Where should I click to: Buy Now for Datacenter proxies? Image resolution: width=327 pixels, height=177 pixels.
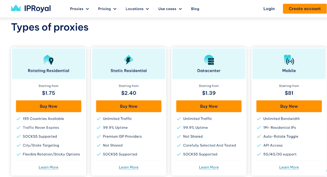coord(209,106)
